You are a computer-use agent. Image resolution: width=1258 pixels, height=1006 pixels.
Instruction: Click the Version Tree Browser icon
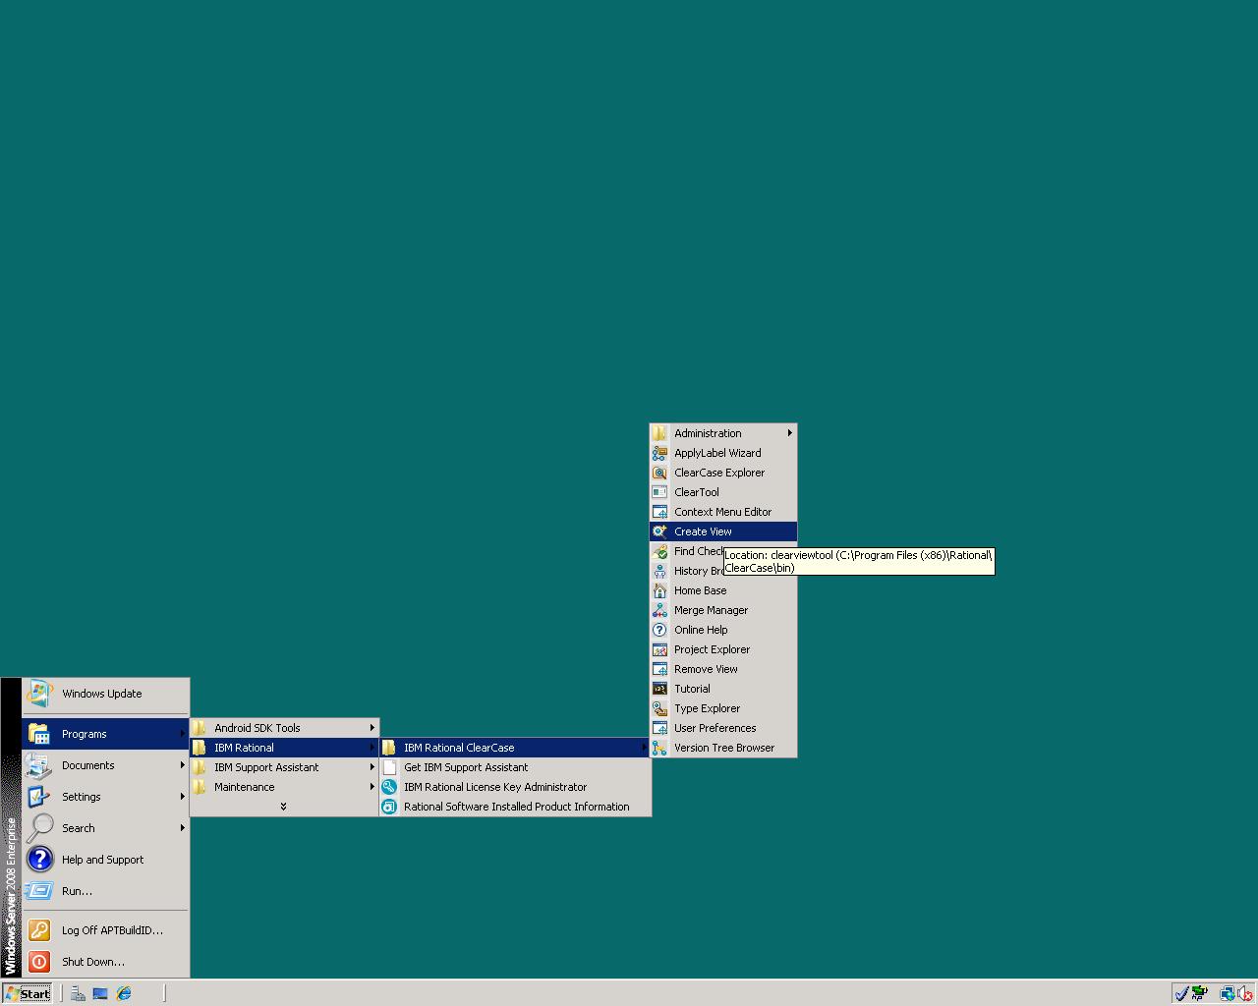tap(659, 748)
